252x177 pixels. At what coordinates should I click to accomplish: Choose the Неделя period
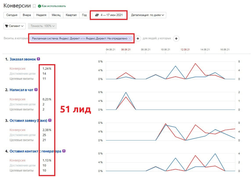(x=41, y=15)
